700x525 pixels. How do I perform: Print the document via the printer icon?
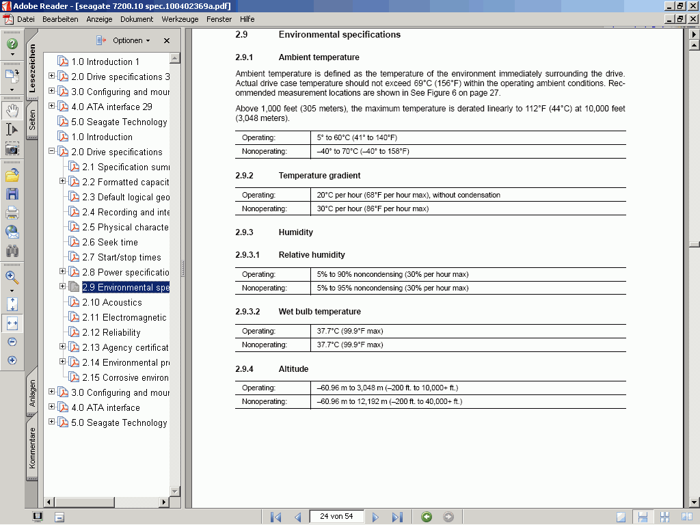[x=12, y=213]
